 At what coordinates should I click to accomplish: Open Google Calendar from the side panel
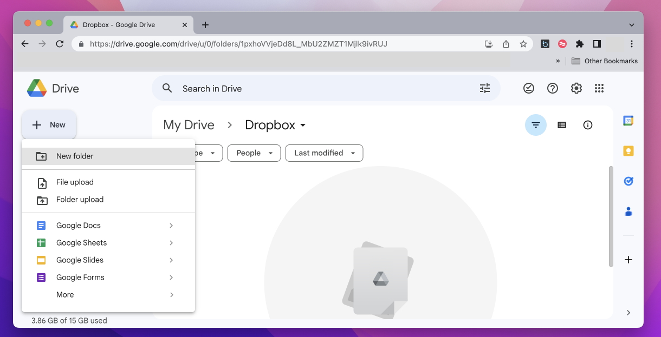628,121
